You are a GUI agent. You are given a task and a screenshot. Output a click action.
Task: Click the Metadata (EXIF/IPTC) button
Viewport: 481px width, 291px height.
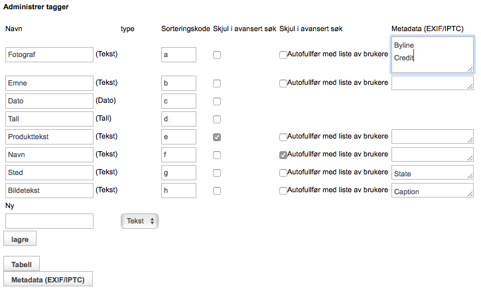click(48, 279)
